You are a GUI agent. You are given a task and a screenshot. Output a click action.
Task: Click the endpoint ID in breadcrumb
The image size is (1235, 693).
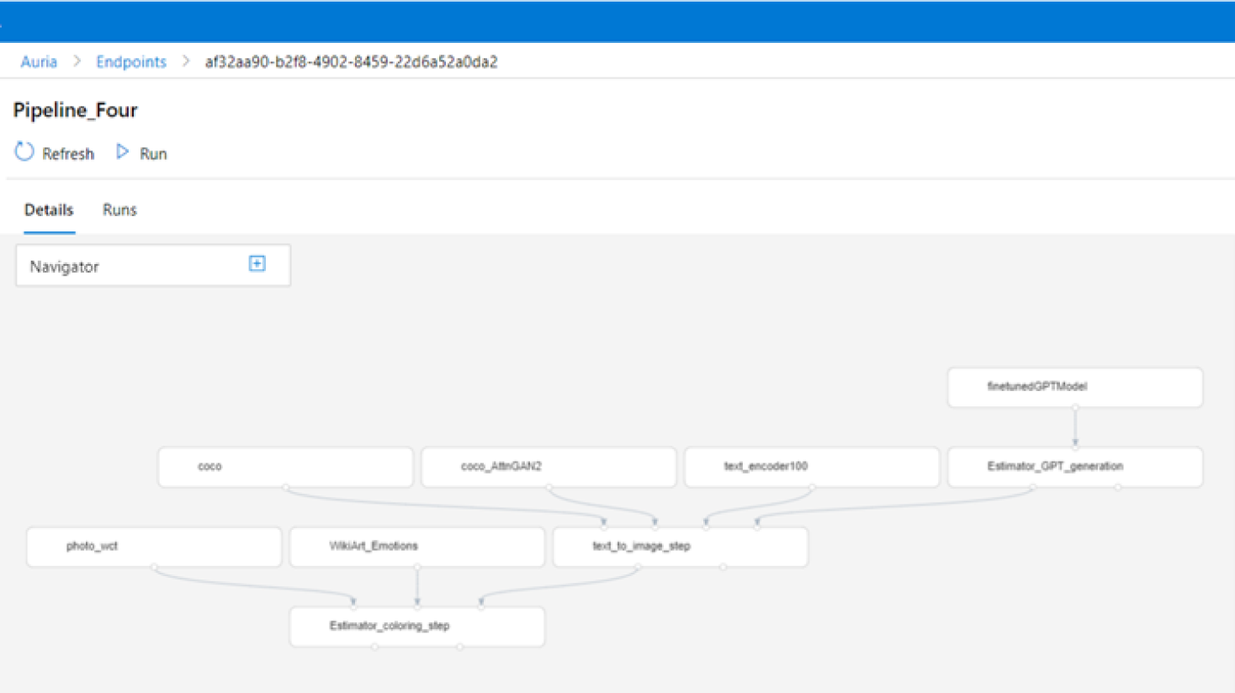click(x=351, y=62)
